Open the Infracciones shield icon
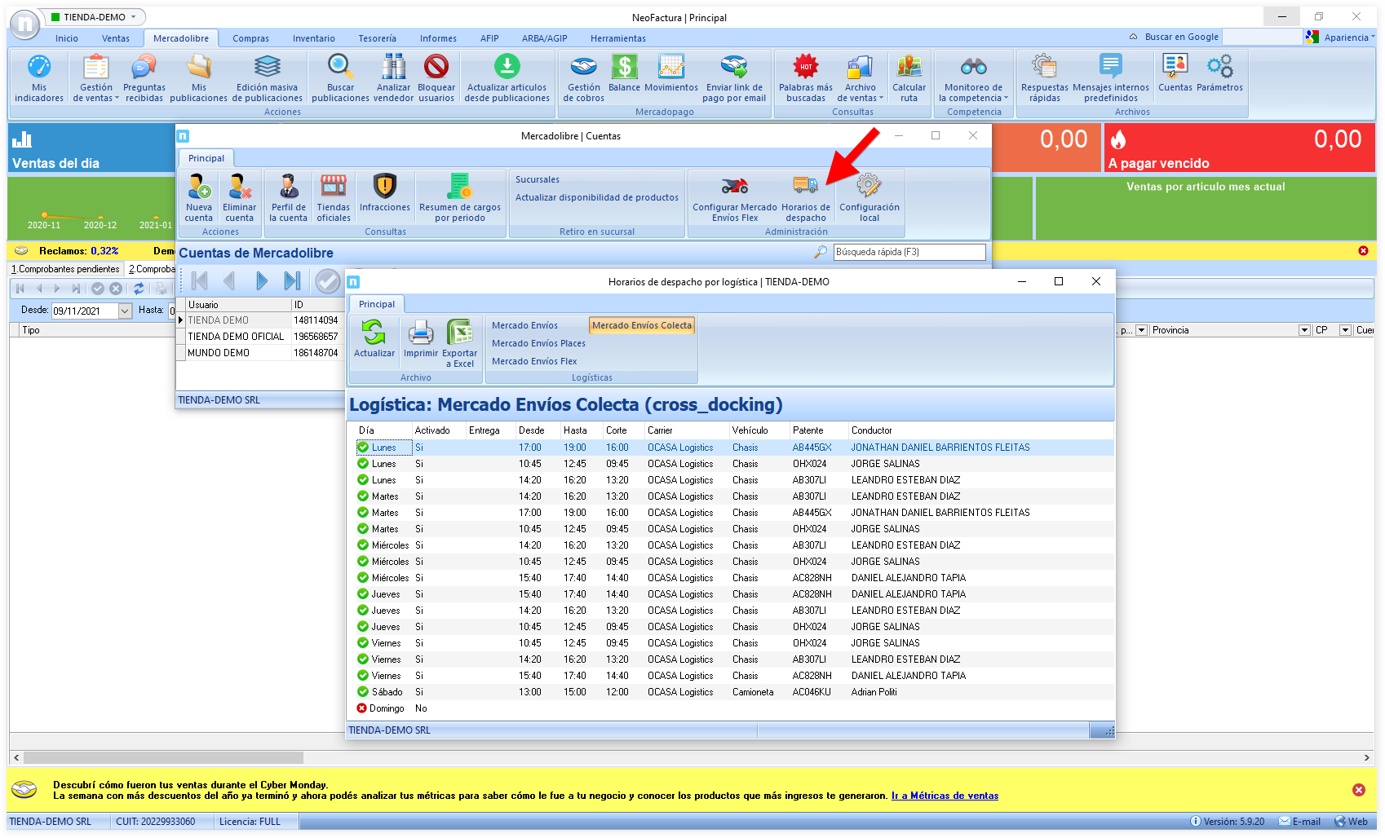The height and width of the screenshot is (838, 1385). (384, 187)
